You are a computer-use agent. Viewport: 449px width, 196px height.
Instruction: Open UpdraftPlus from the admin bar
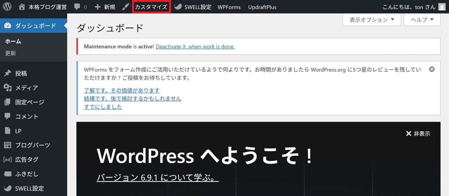click(262, 7)
